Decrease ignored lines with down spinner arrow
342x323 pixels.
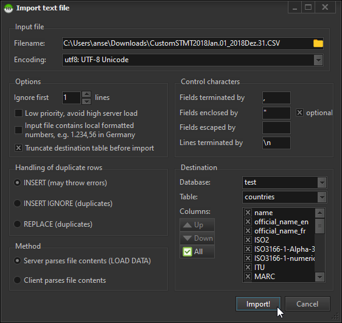pos(86,101)
